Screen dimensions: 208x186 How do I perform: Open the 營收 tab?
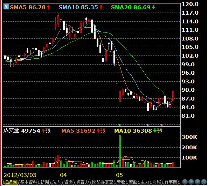tap(121, 182)
